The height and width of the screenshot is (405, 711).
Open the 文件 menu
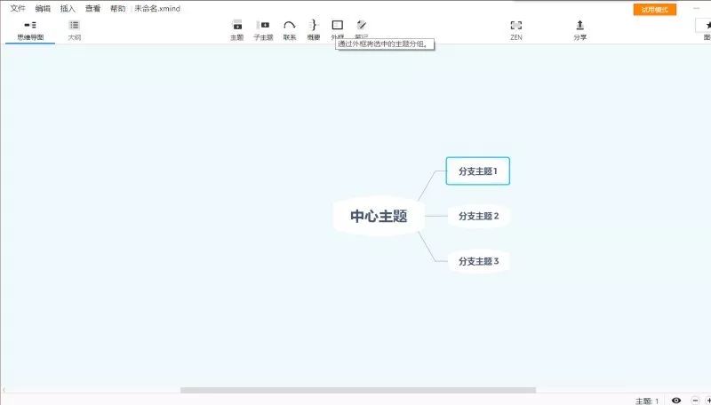click(x=18, y=9)
